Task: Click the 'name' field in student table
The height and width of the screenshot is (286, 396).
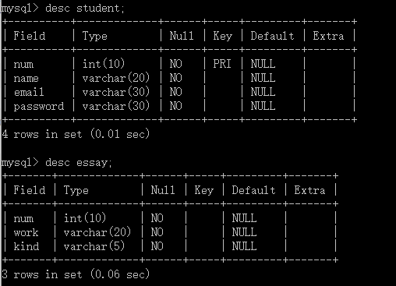Action: 26,78
